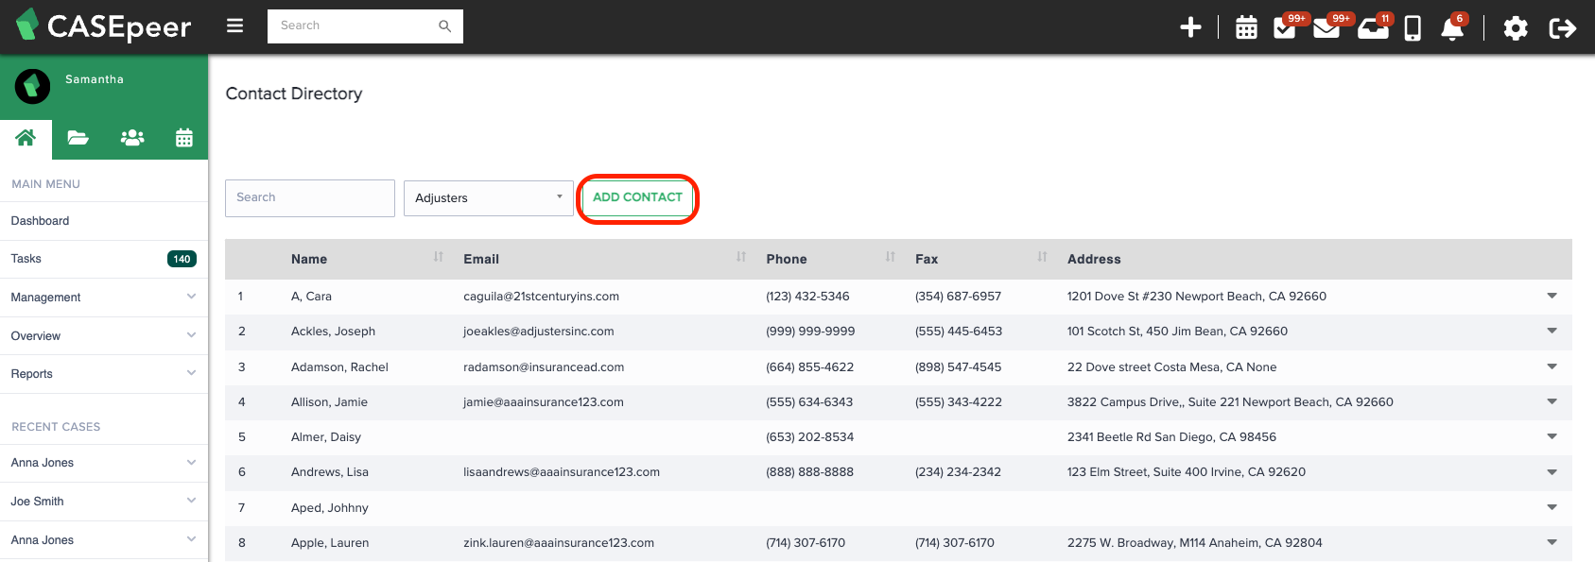Open the settings gear icon

pyautogui.click(x=1516, y=28)
